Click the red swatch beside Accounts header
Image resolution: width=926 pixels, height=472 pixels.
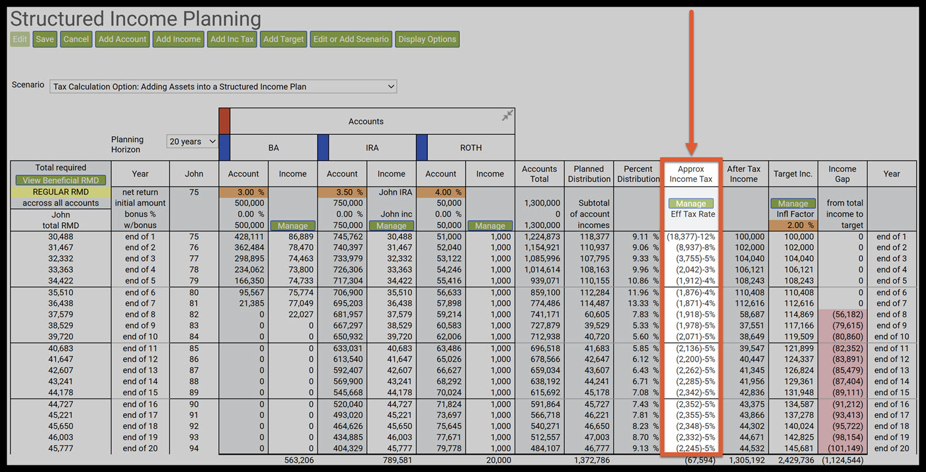[224, 122]
